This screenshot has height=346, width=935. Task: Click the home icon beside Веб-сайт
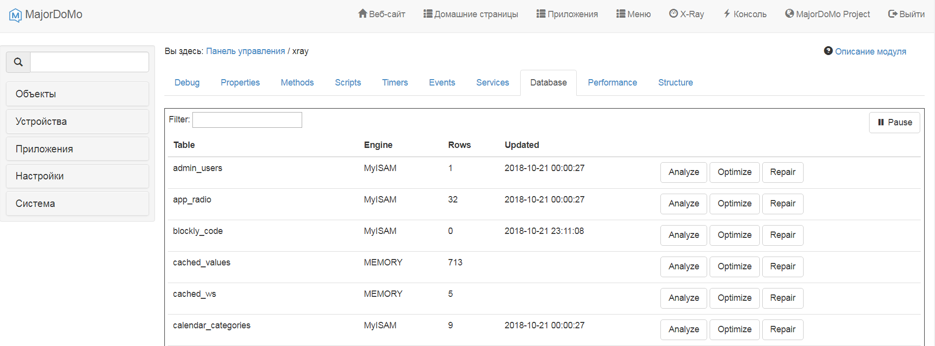click(x=362, y=14)
